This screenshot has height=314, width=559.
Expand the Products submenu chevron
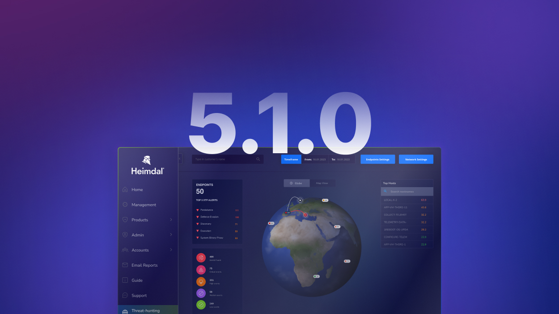171,220
